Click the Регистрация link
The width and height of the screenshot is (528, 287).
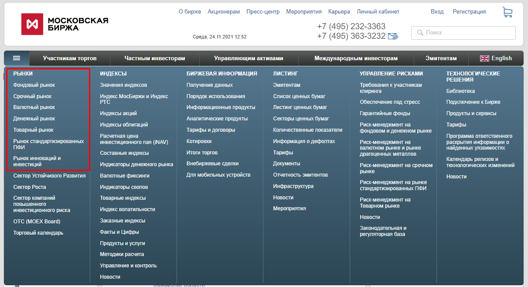(469, 12)
